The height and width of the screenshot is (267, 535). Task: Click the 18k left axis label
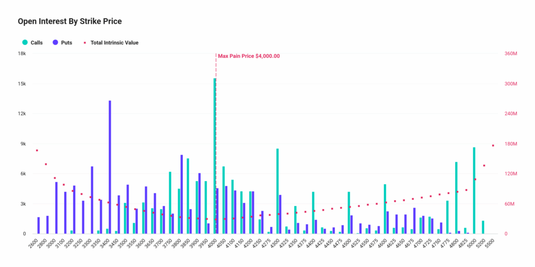[x=22, y=54]
